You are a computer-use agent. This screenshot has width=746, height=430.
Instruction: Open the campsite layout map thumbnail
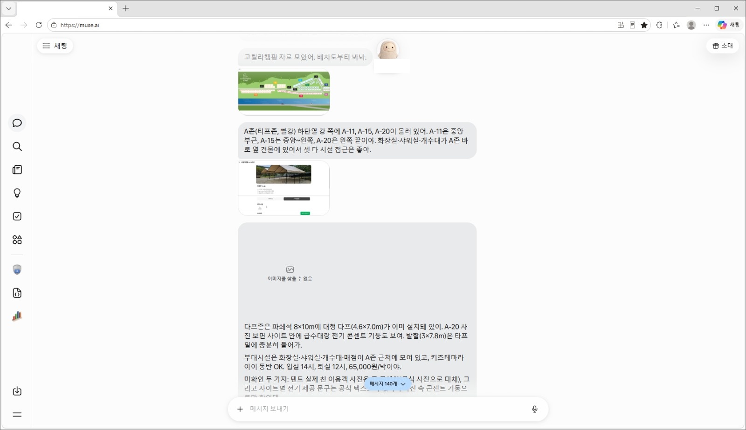click(284, 92)
